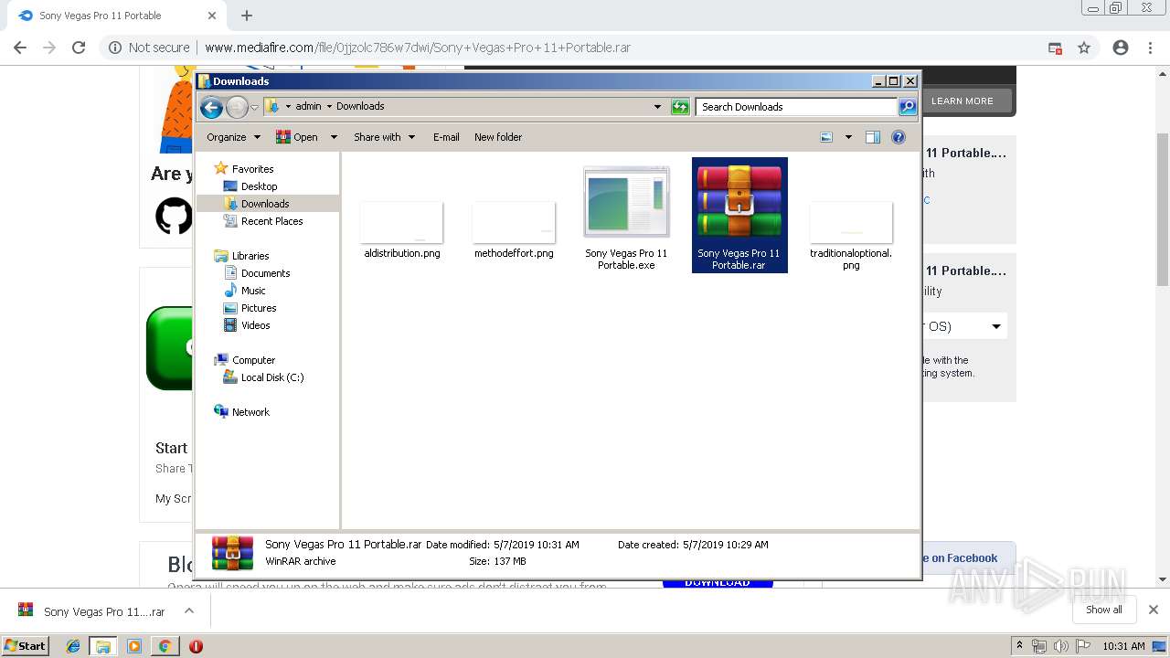
Task: Select methodeffort.png file
Action: point(514,228)
